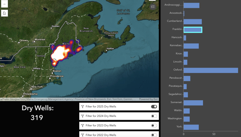Viewport: 241px width, 137px height.
Task: Switch on the 2022 Dry Wells filter
Action: pos(154,135)
